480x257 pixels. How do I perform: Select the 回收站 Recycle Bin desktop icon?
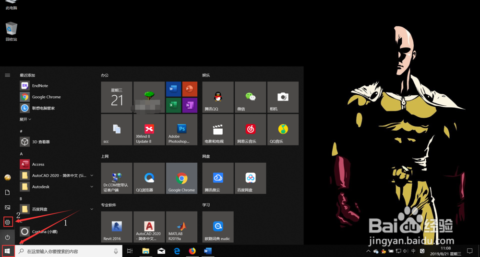pos(11,31)
